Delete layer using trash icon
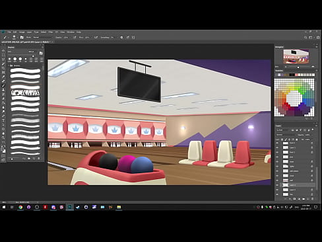This screenshot has height=242, width=322. [312, 199]
